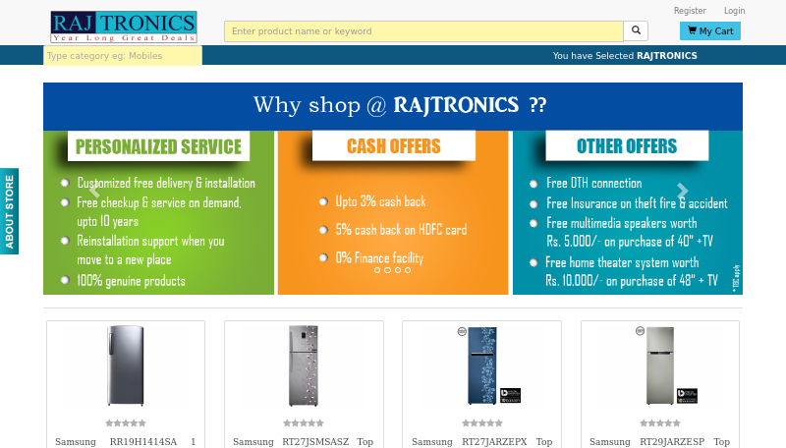Select the second carousel indicator dot
Screen dimensions: 786x448
387,270
